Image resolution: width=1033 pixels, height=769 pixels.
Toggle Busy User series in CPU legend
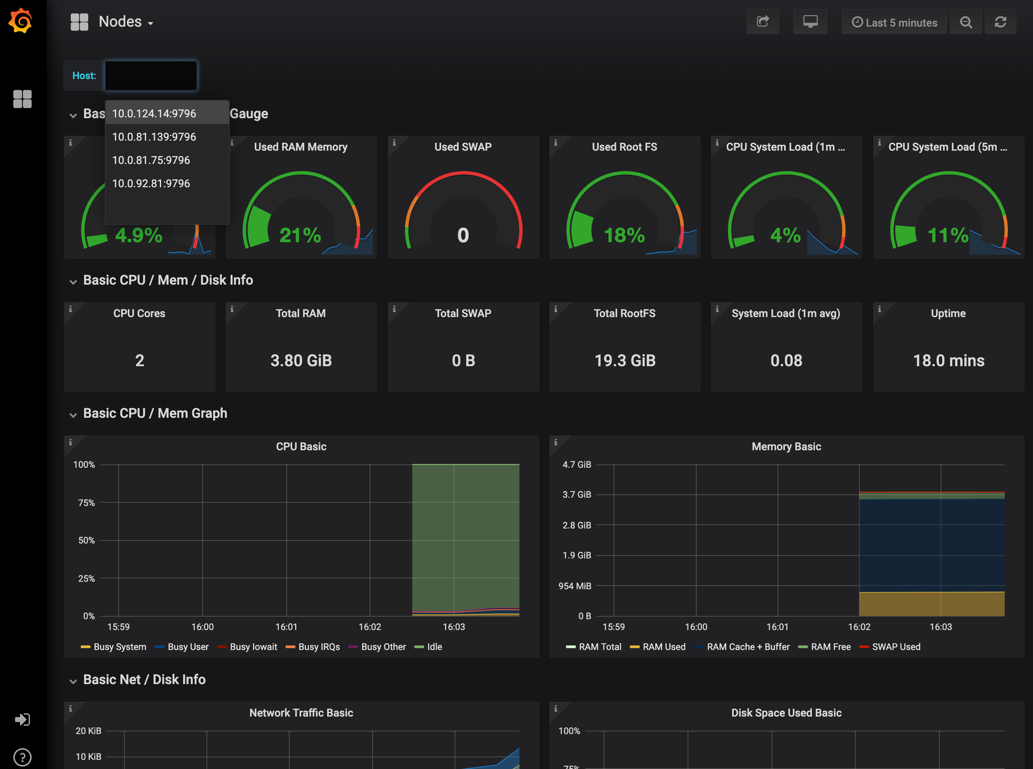pos(188,647)
